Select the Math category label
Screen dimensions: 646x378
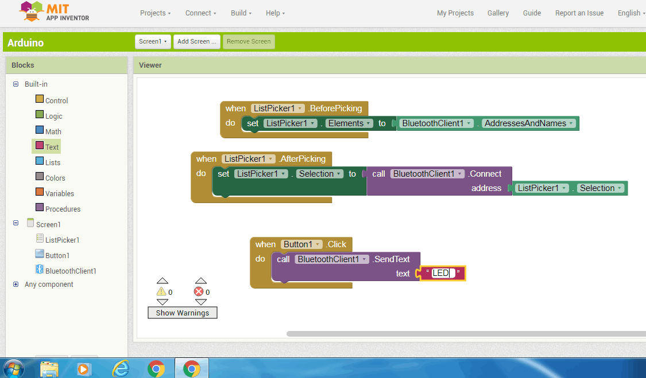tap(53, 132)
